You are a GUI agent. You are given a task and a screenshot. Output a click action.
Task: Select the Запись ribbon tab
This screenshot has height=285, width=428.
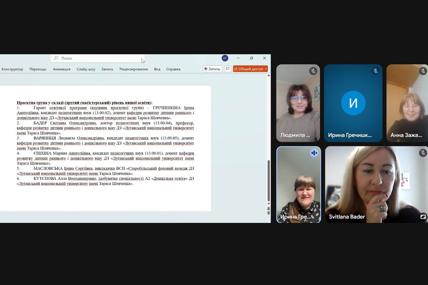(x=107, y=69)
